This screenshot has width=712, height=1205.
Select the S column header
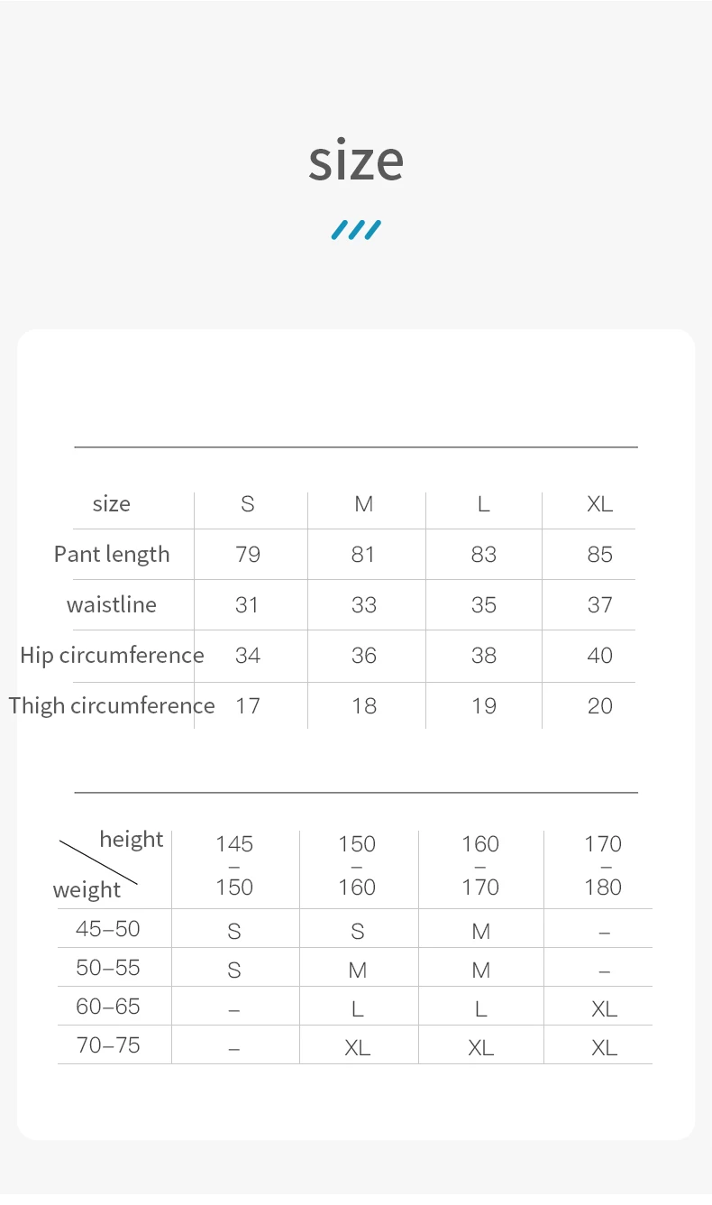(248, 504)
